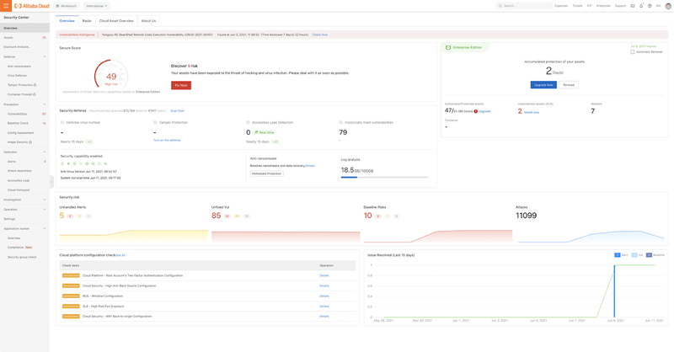Click the Enterprise Edition shield icon
The height and width of the screenshot is (352, 674).
pos(448,48)
